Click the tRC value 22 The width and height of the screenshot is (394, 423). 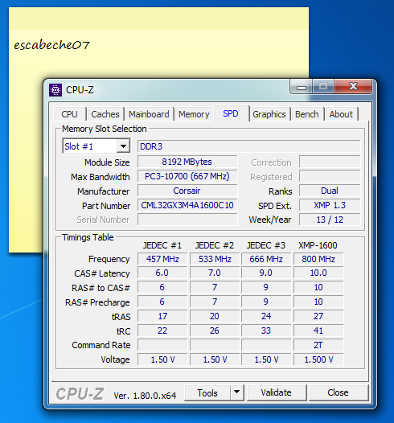(162, 331)
